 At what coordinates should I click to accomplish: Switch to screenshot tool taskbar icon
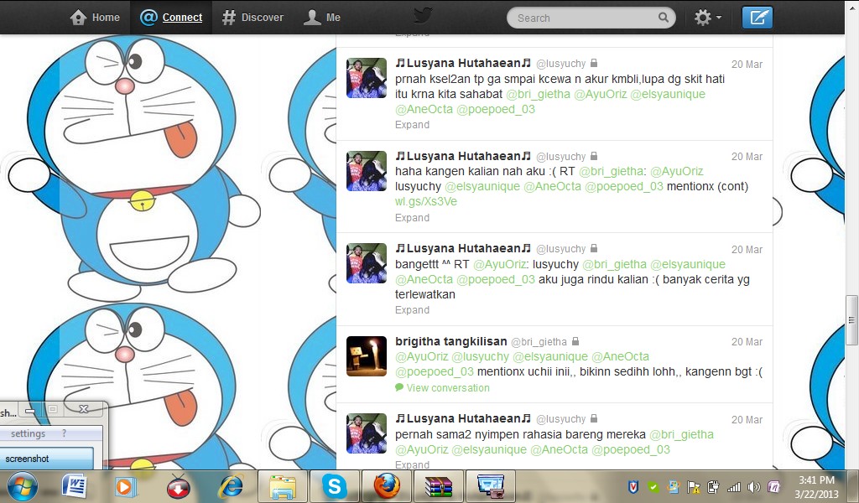(x=490, y=486)
